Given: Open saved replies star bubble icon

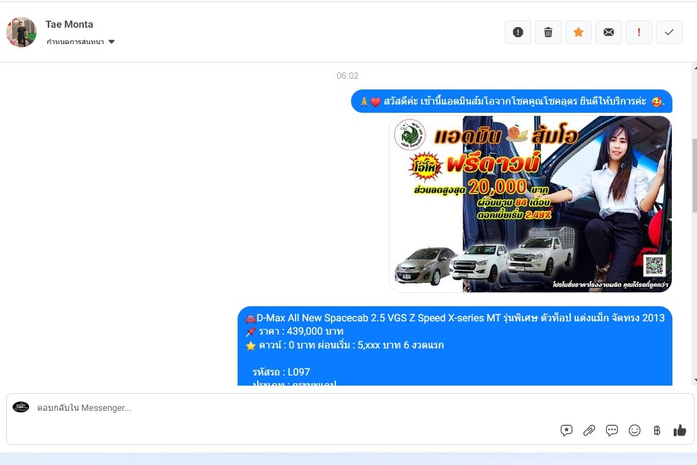Looking at the screenshot, I should [x=567, y=430].
